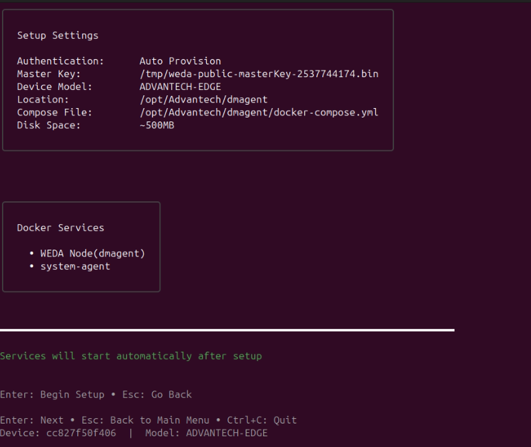Select the Auto Provision authentication value
Viewport: 531px width, 447px height.
pyautogui.click(x=180, y=61)
